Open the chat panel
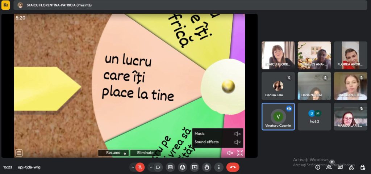 [x=340, y=167]
